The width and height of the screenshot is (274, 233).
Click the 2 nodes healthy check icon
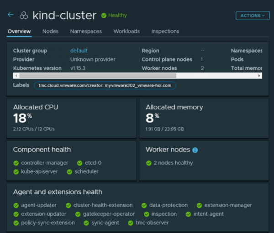click(148, 163)
